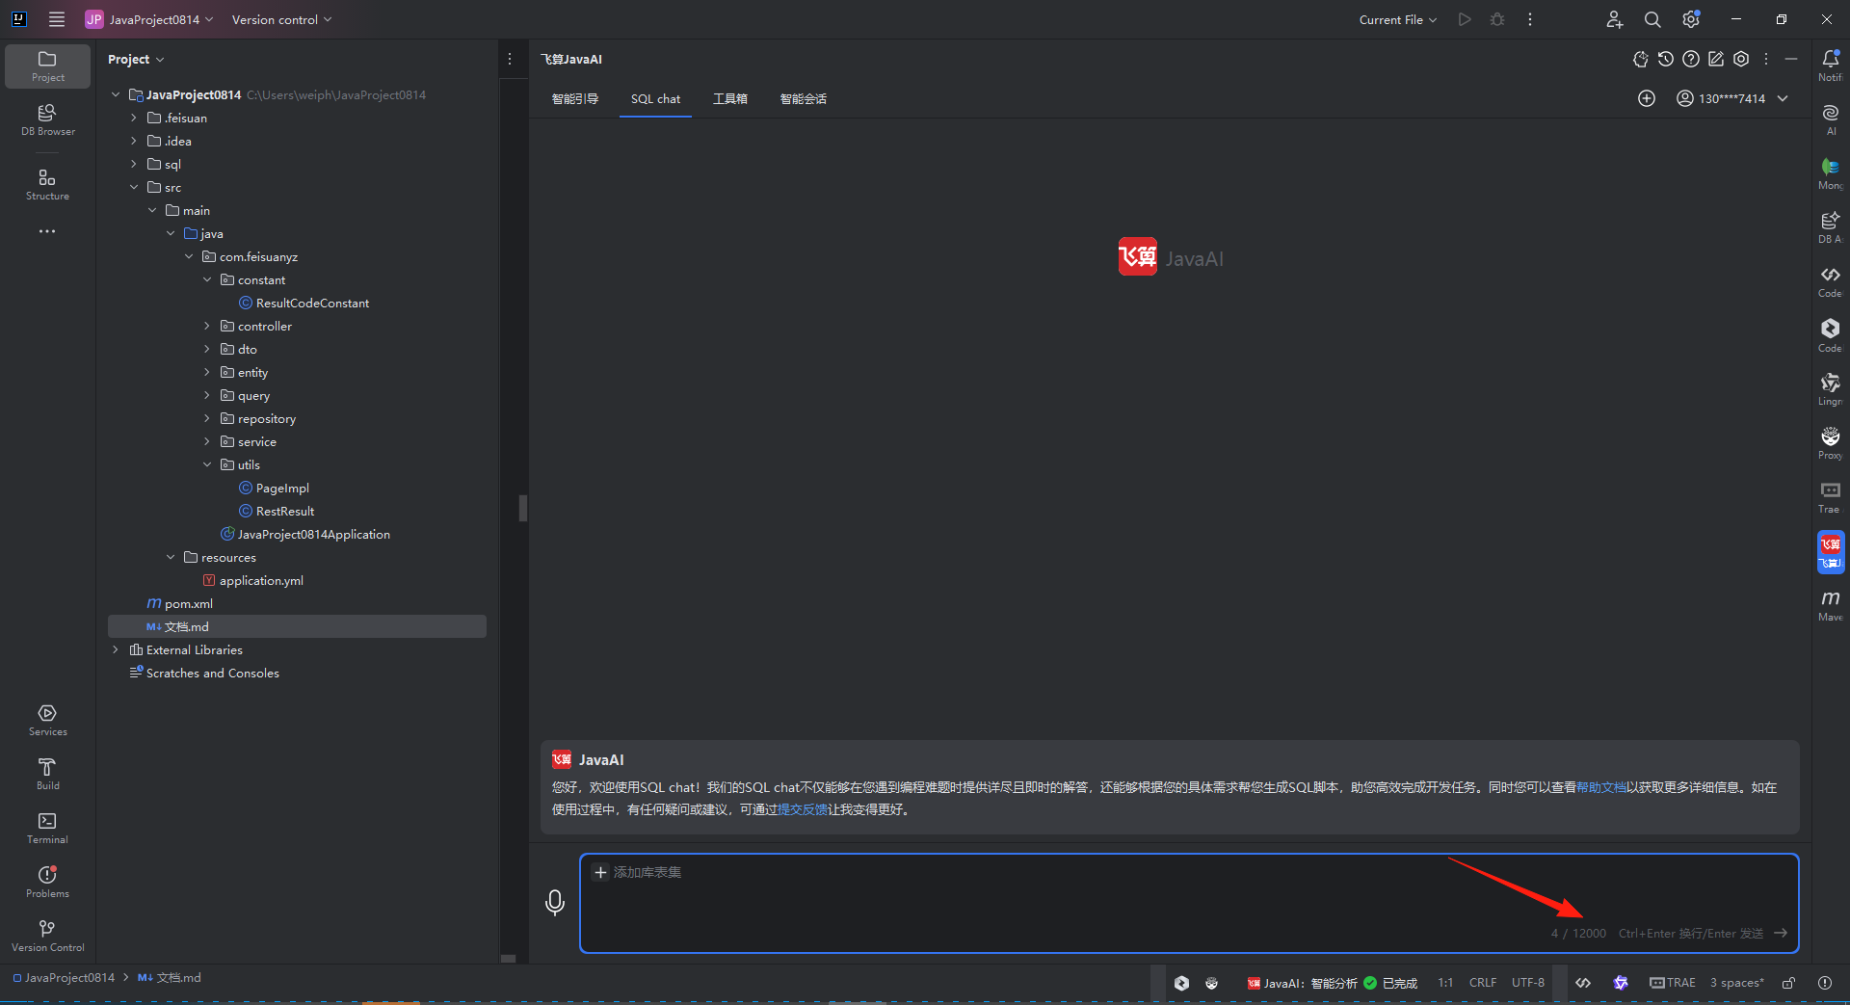Click send arrow in chat input
Image resolution: width=1850 pixels, height=1005 pixels.
1781,933
